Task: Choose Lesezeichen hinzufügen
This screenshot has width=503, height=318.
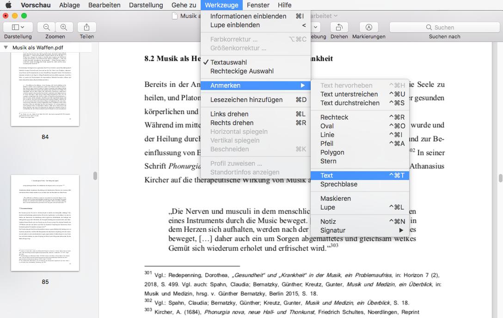Action: [256, 100]
